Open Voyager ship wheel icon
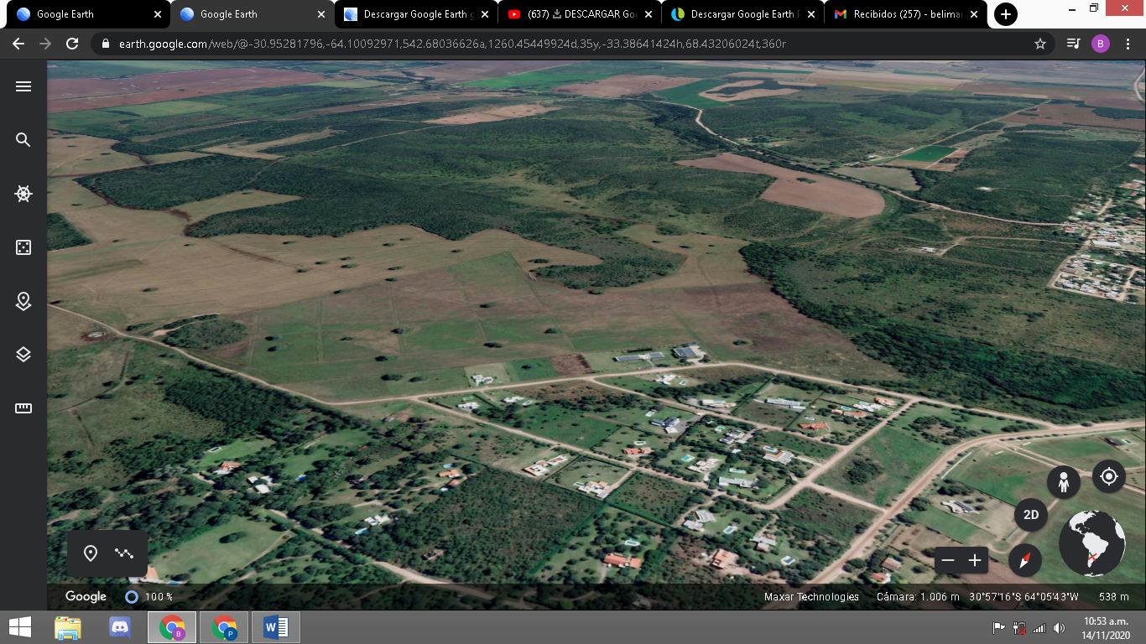Screen dimensions: 1146x644 click(23, 194)
